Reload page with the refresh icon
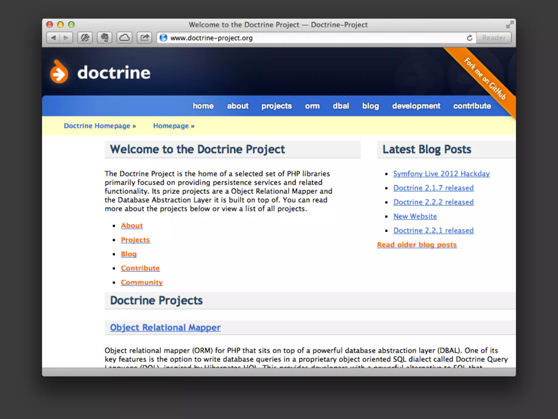The height and width of the screenshot is (419, 558). click(x=469, y=38)
